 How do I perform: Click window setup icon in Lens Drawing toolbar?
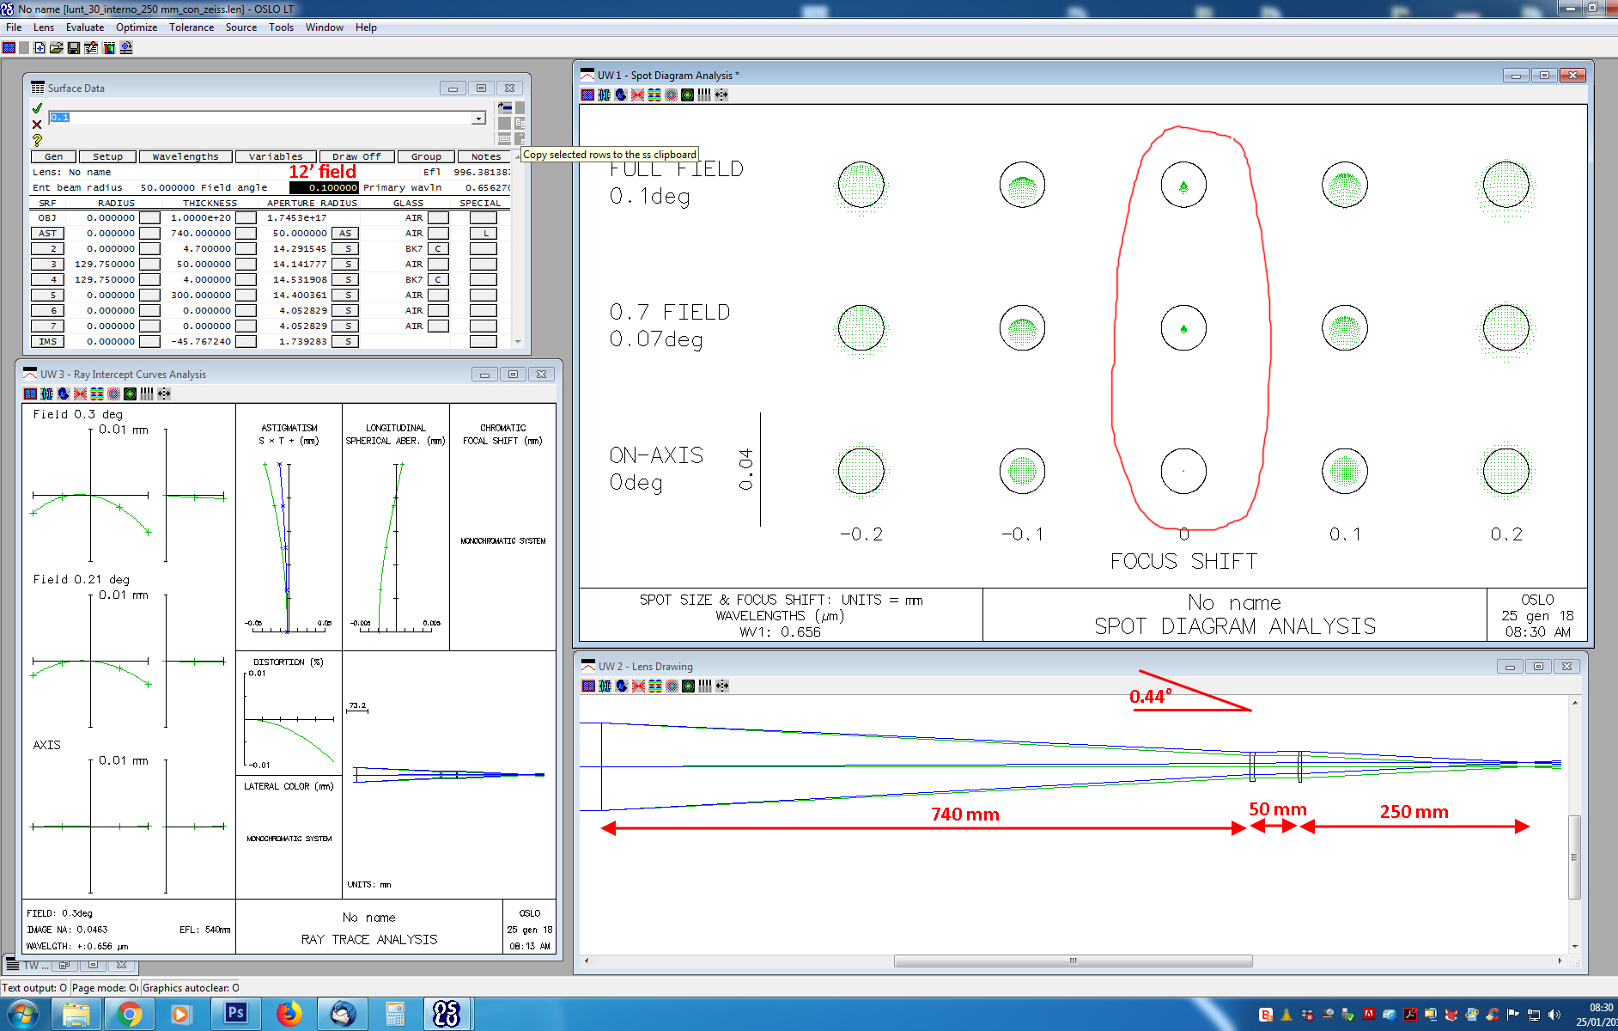588,686
